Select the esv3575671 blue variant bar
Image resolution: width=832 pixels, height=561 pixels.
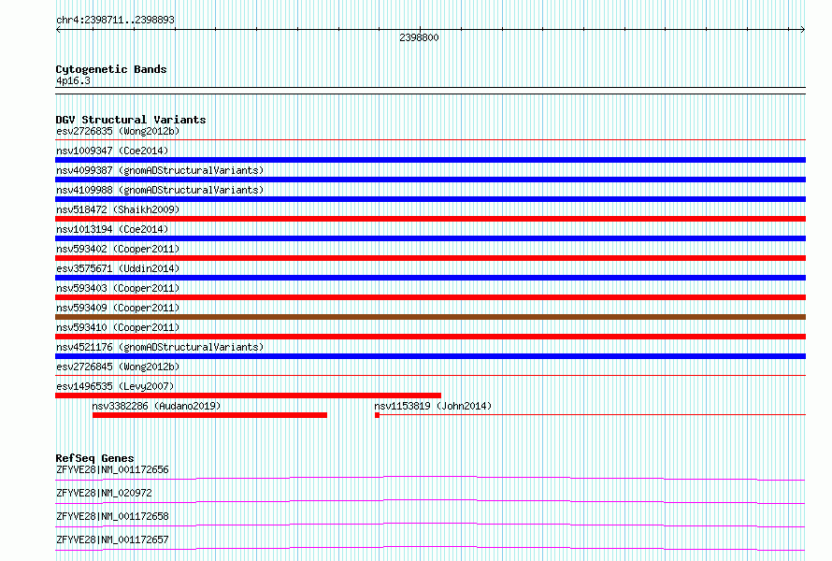pos(430,278)
